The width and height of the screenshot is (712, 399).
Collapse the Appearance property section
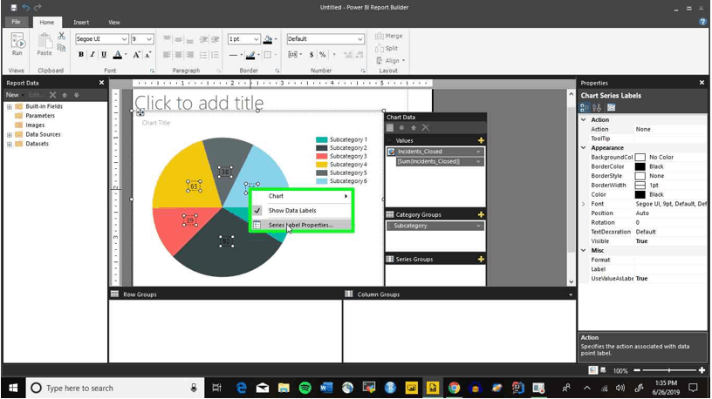click(x=584, y=148)
